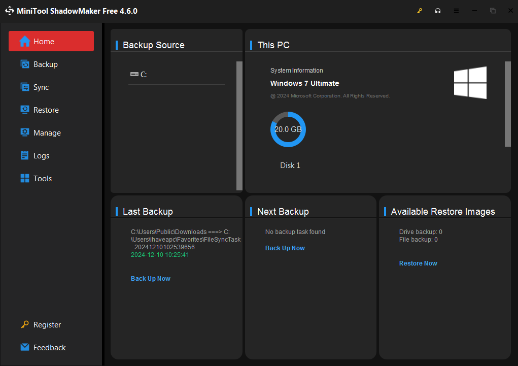Click the Backup Source scrollbar
Image resolution: width=518 pixels, height=366 pixels.
click(x=239, y=125)
